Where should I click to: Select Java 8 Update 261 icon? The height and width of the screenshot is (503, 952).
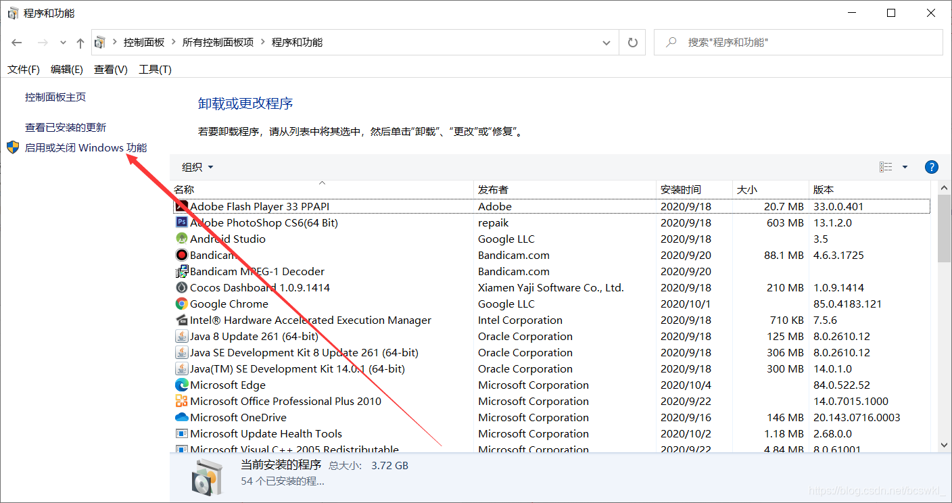[181, 336]
